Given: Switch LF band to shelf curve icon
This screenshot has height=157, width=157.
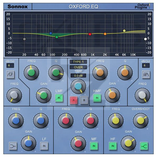Looking at the screenshot, I should coord(13,146).
